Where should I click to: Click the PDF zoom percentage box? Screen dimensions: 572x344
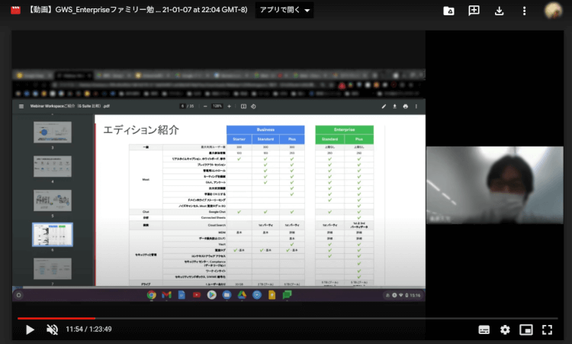[x=217, y=106]
